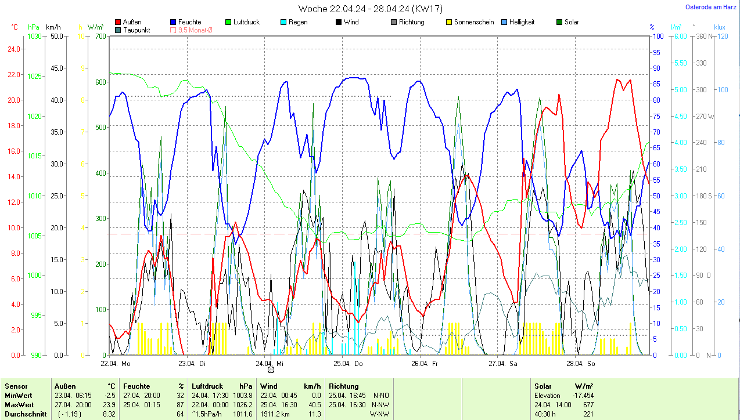
Task: Click the red Außen legend swatch
Action: (118, 23)
